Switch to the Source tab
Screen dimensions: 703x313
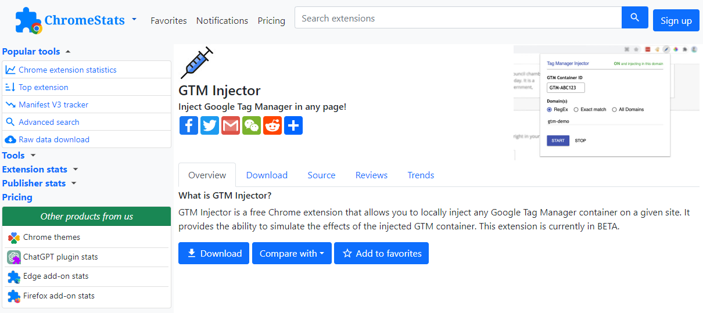(321, 175)
